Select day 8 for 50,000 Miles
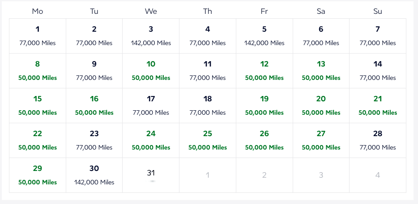 pos(38,71)
